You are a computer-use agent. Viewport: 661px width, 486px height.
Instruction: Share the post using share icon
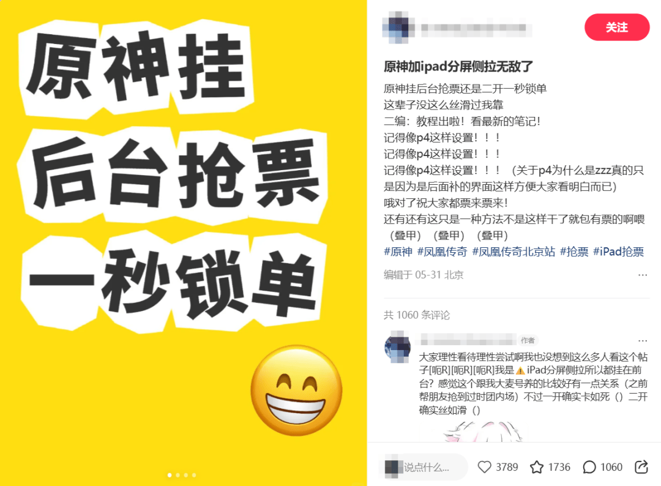(x=641, y=466)
